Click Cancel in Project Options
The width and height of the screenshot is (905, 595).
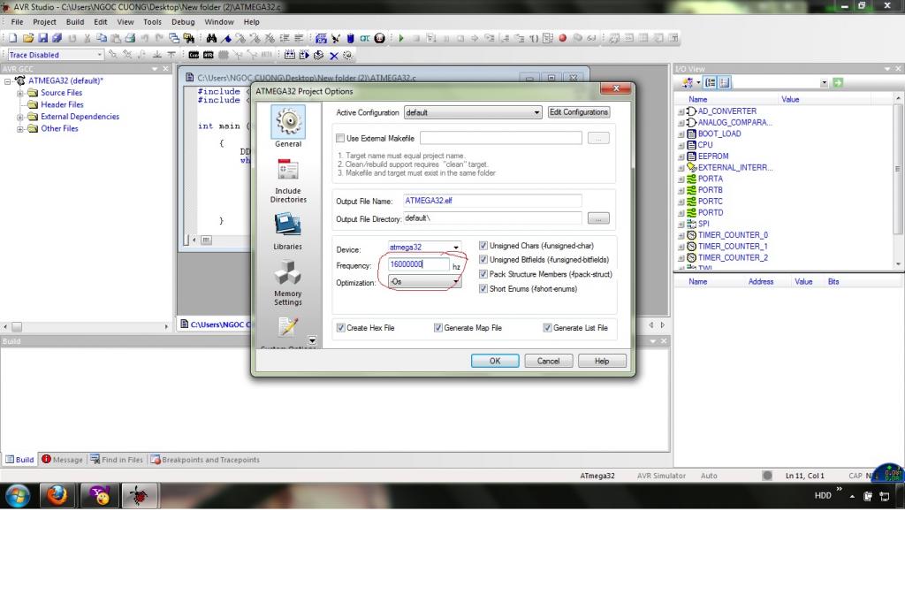pos(548,361)
